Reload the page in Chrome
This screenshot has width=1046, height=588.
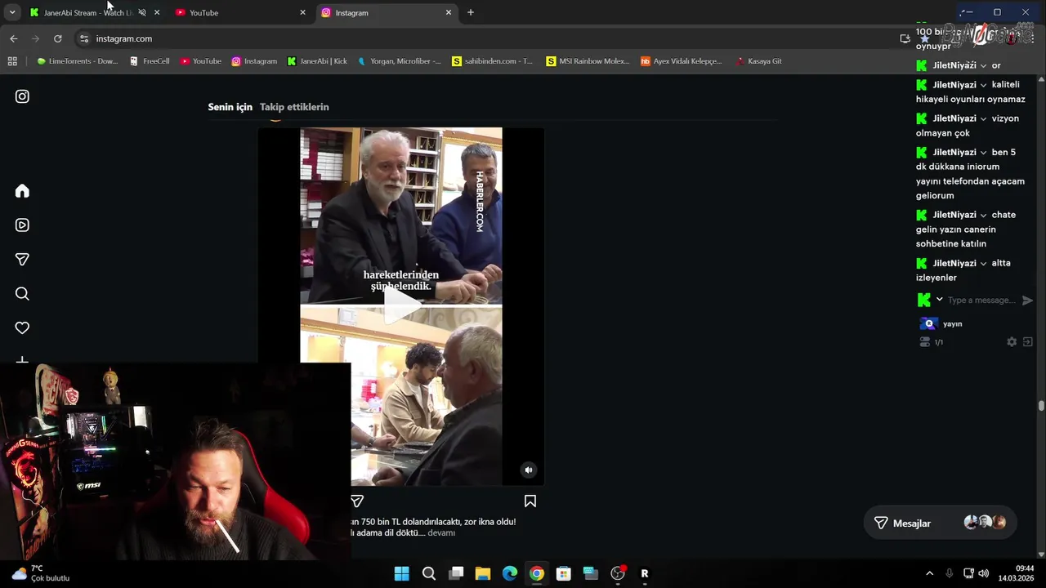click(57, 38)
